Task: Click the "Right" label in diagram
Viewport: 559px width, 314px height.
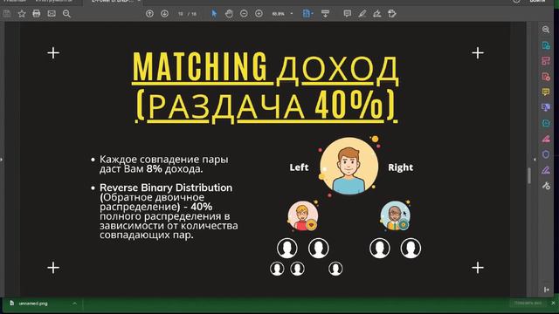Action: (x=400, y=167)
